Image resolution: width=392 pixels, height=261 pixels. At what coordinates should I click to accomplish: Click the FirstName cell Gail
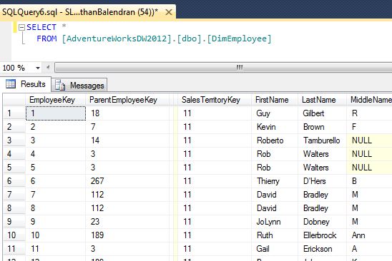[x=275, y=249]
